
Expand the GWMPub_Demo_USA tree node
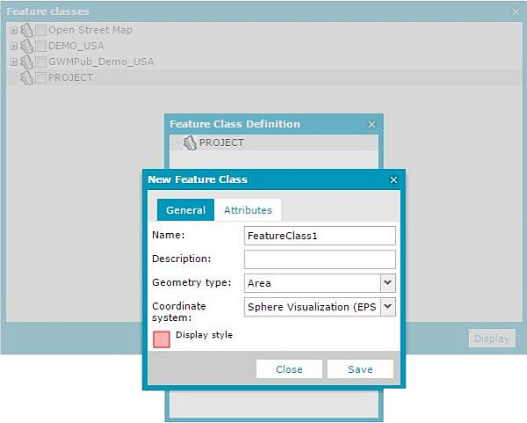13,62
